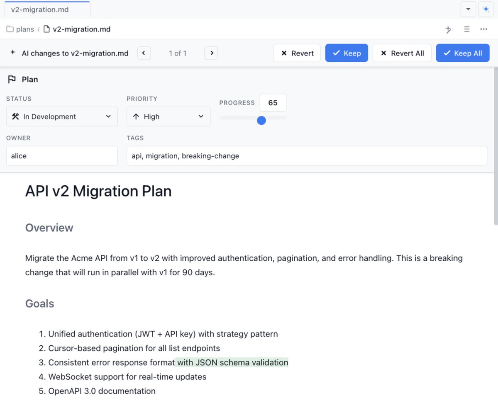
Task: Open the v2-migration.md tab
Action: coord(47,9)
